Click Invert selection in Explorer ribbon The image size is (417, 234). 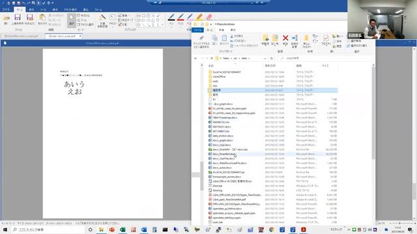(x=357, y=45)
